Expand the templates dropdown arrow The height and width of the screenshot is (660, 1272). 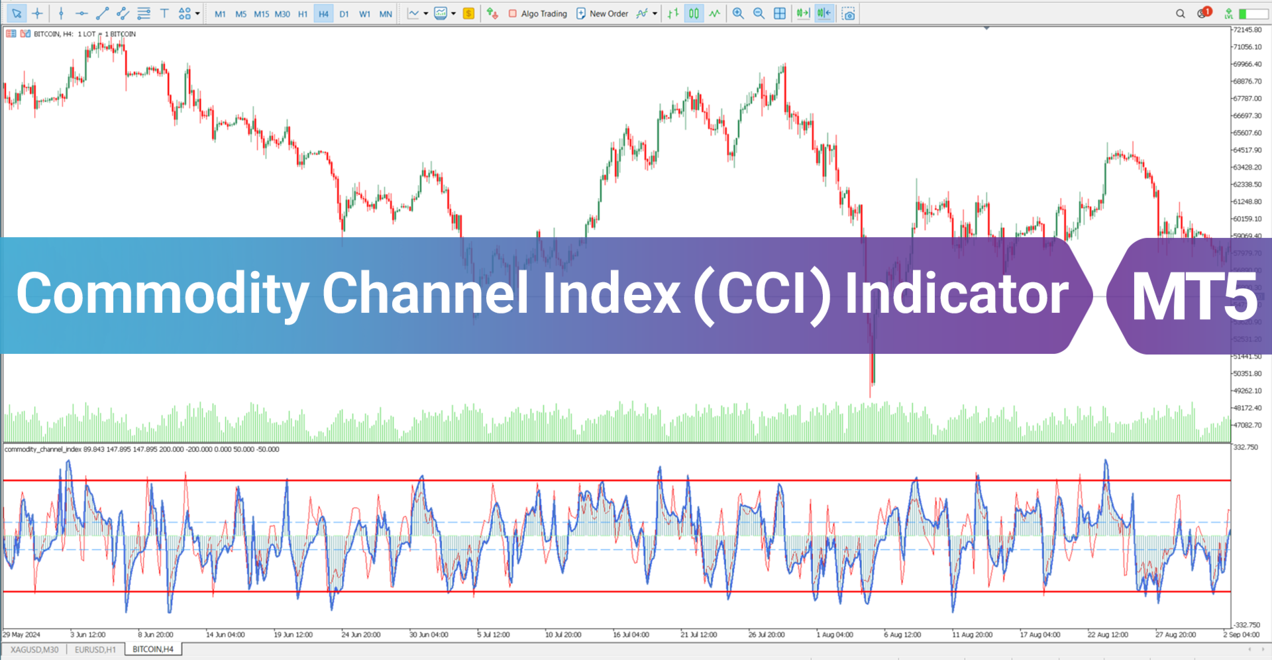tap(453, 13)
